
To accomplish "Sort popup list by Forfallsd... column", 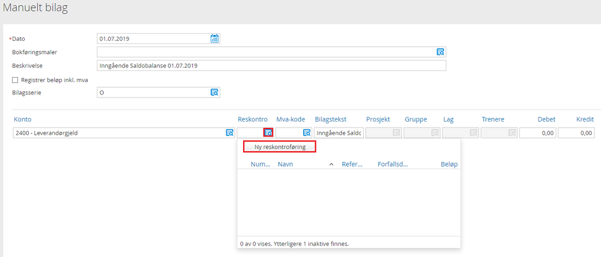I will 392,164.
